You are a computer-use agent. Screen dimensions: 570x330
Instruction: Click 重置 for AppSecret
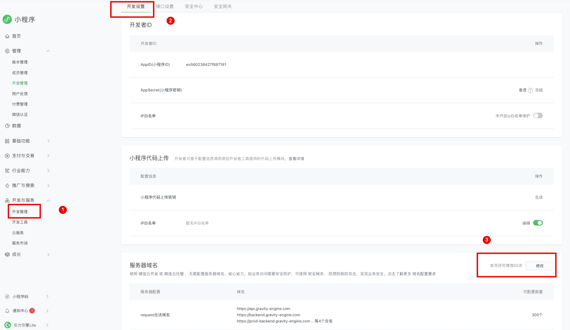click(522, 90)
